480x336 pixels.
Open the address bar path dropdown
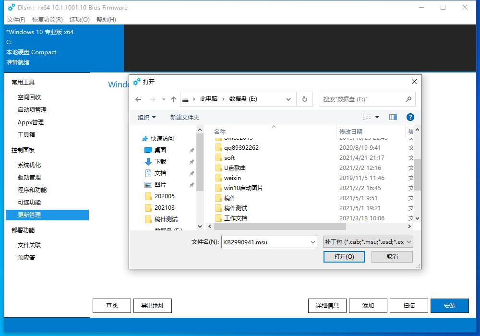click(x=288, y=99)
